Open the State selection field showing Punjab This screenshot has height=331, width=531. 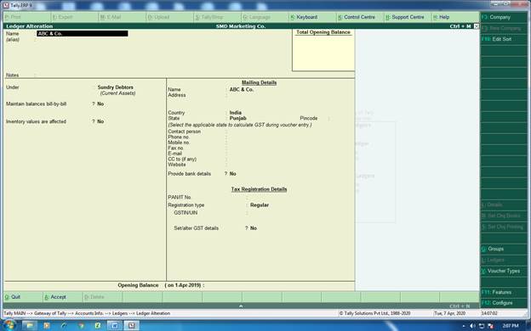pyautogui.click(x=237, y=118)
